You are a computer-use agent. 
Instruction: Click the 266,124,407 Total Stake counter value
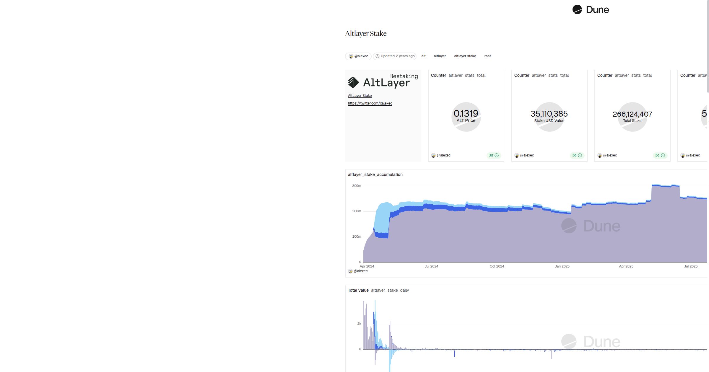click(632, 114)
